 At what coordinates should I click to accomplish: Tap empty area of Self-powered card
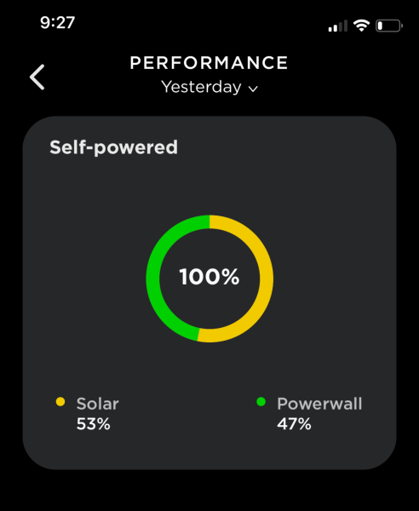point(326,228)
